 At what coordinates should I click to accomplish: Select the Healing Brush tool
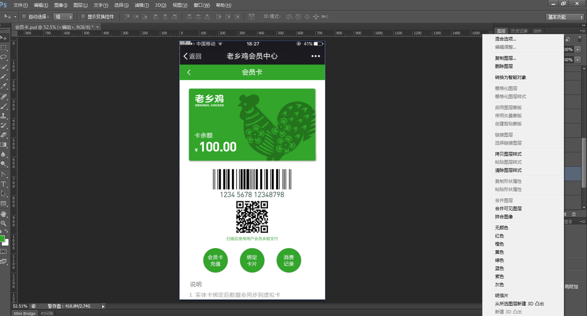point(4,97)
